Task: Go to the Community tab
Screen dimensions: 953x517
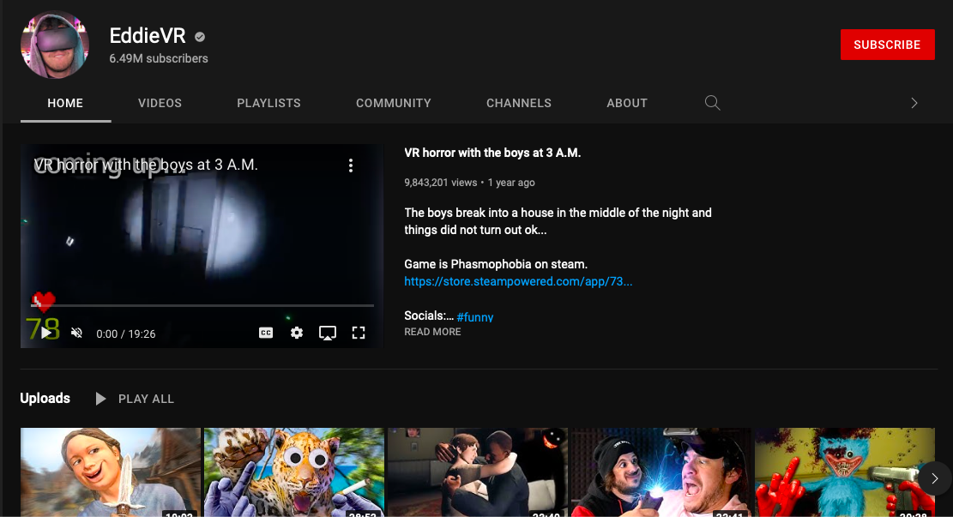Action: pos(393,103)
